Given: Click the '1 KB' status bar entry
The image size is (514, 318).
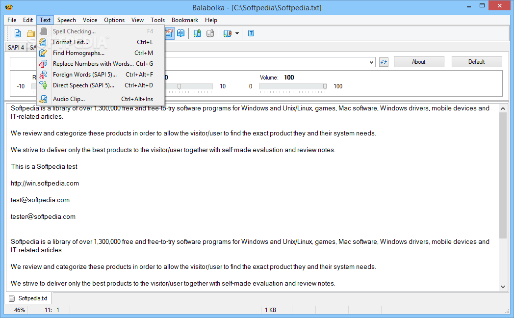Looking at the screenshot, I should click(270, 310).
